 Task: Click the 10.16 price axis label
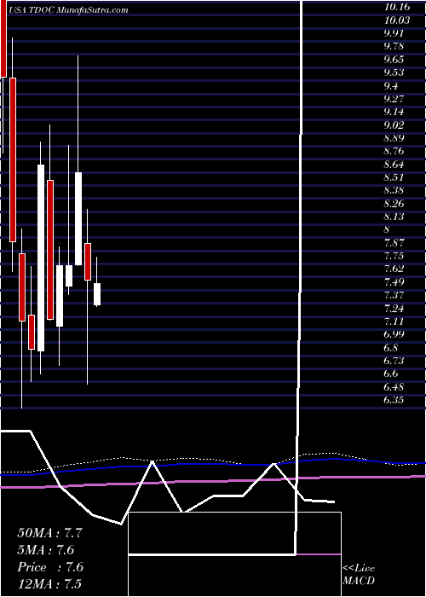397,7
